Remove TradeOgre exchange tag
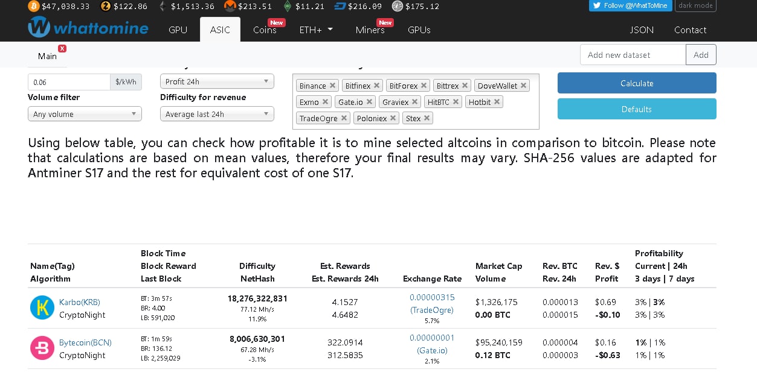Viewport: 757px width, 372px height. click(x=344, y=118)
